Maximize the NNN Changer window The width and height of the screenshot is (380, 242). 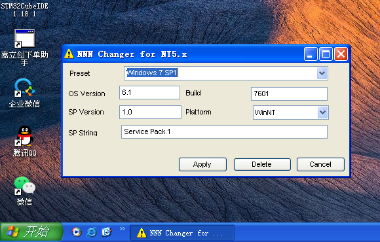click(x=326, y=54)
